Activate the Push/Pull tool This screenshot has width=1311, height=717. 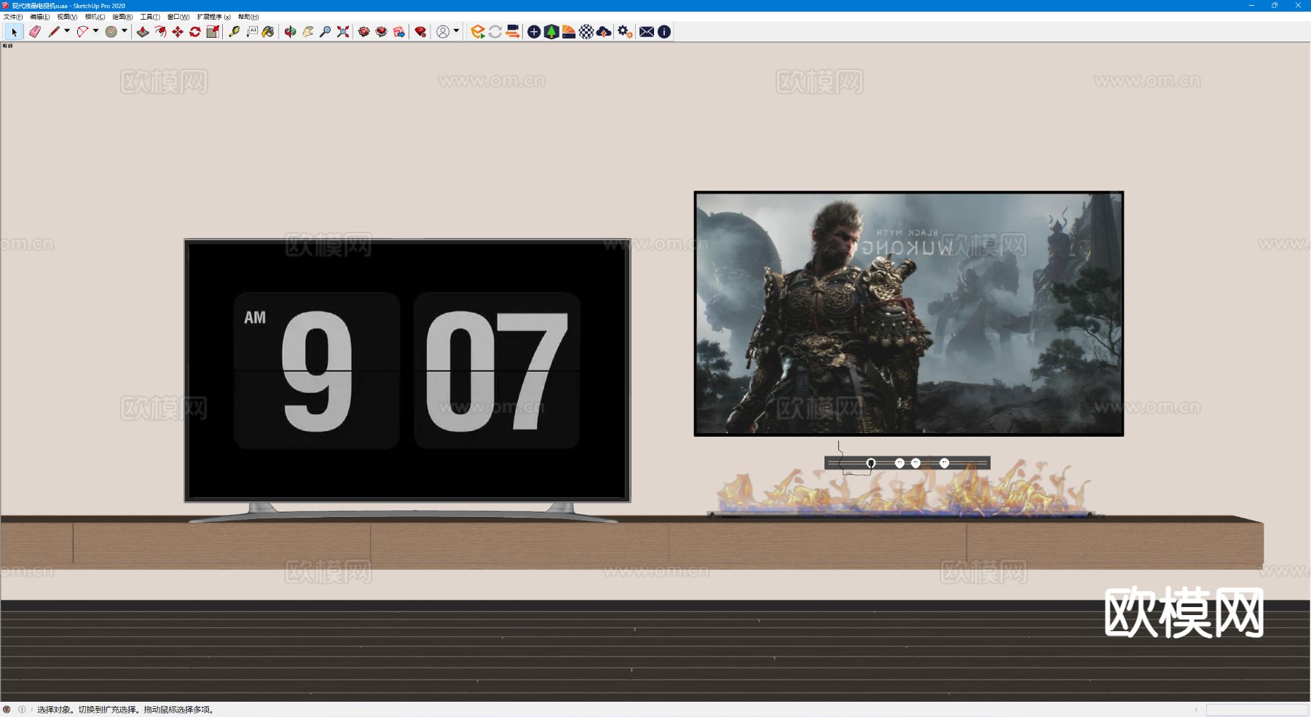point(143,32)
